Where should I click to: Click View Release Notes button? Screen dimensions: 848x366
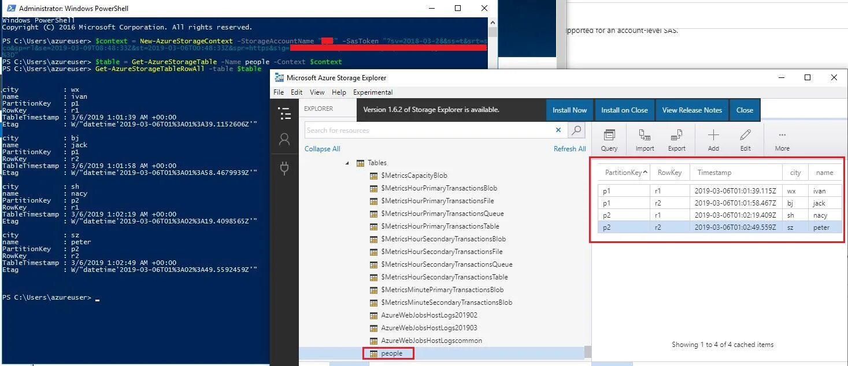point(692,110)
